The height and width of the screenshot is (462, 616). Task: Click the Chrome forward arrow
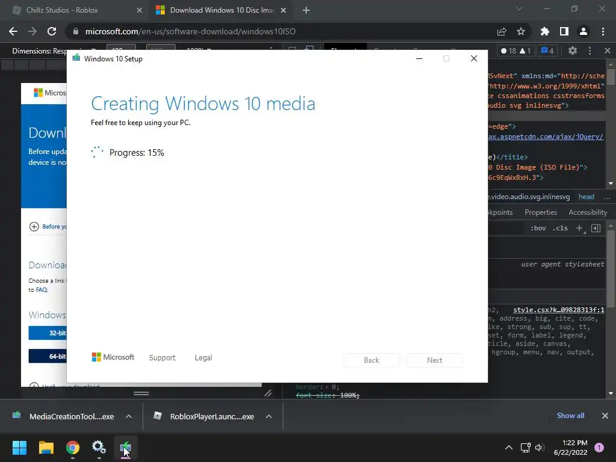click(x=32, y=31)
